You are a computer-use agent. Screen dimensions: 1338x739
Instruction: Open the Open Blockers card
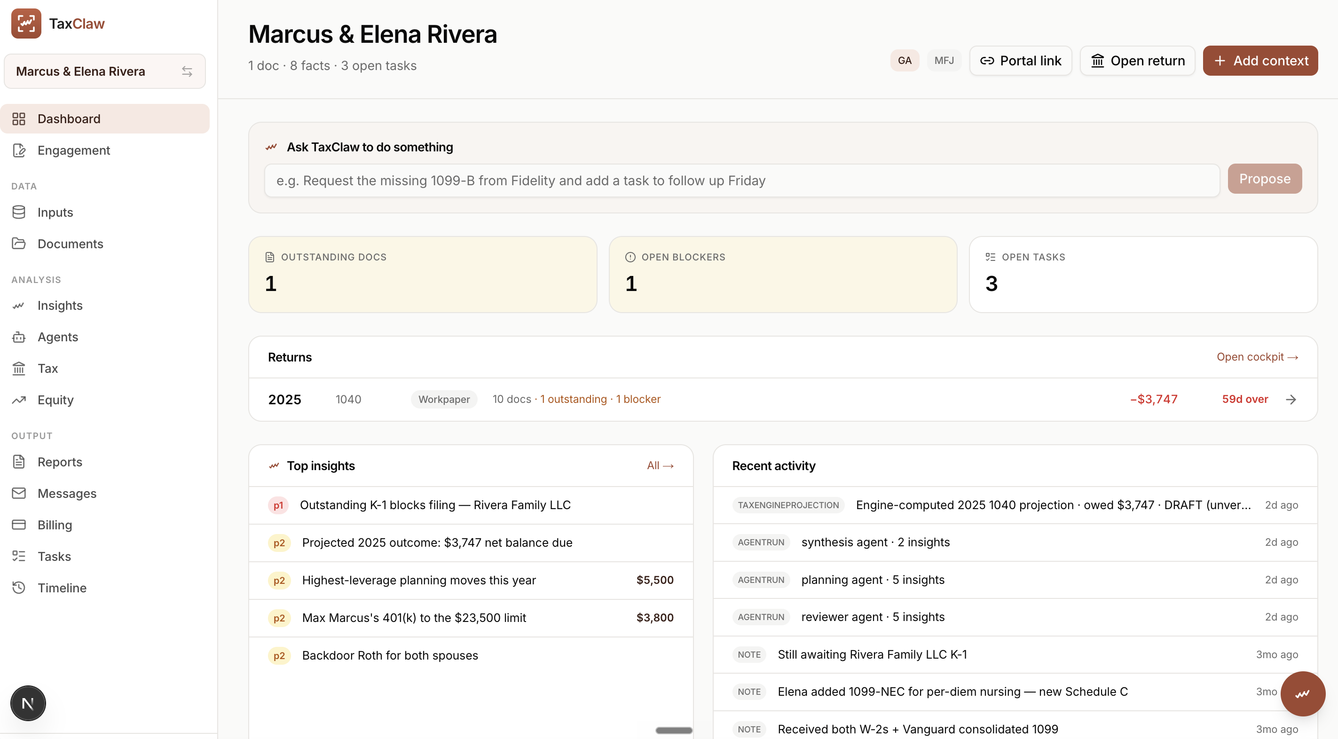(x=783, y=274)
